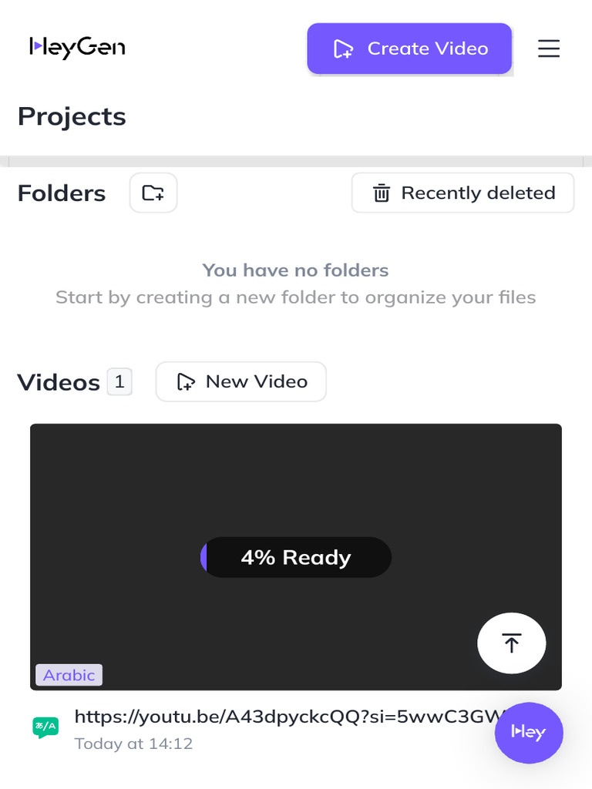Image resolution: width=592 pixels, height=789 pixels.
Task: Click the trash icon in Recently deleted
Action: (x=382, y=193)
